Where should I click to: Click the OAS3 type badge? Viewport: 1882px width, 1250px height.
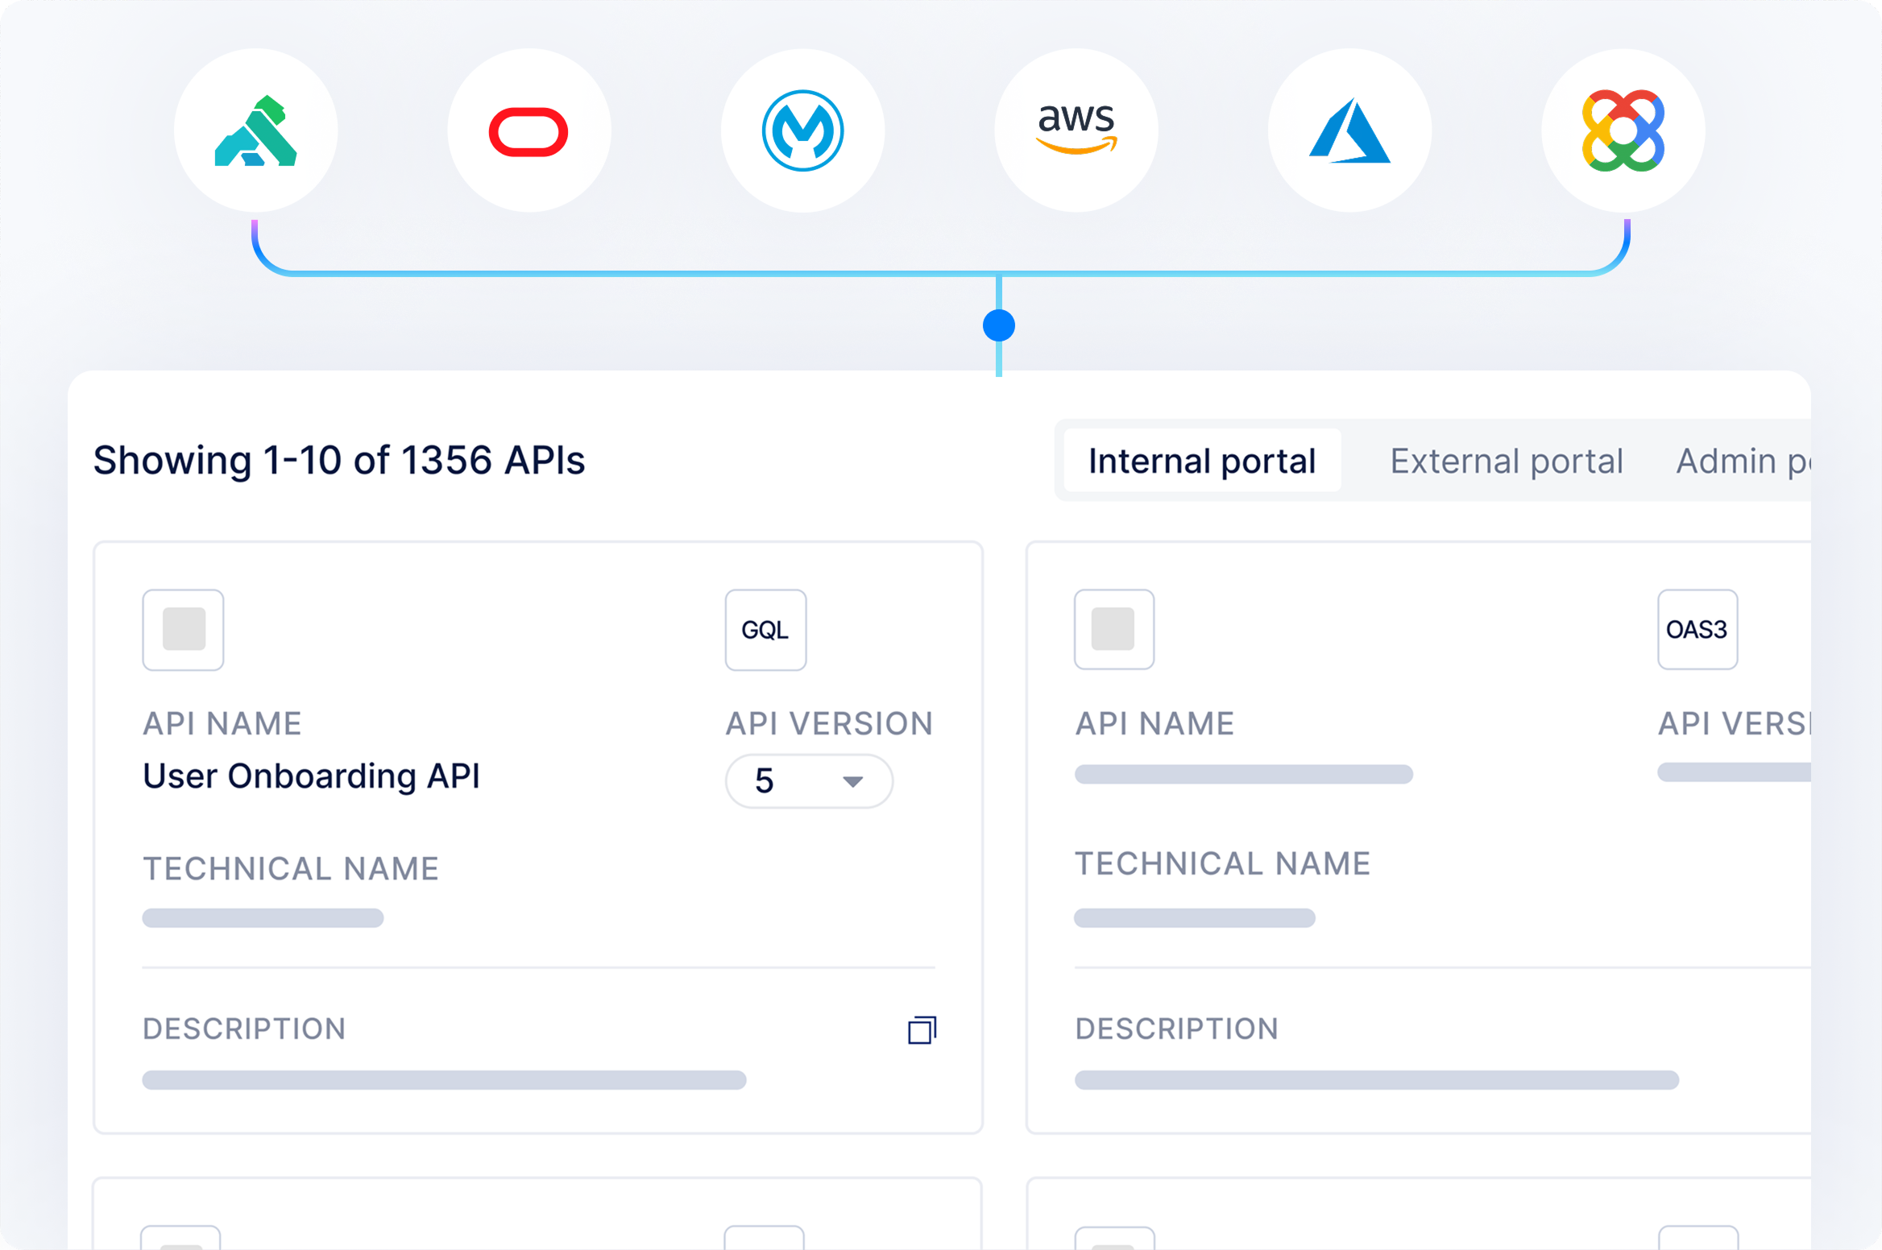(x=1697, y=630)
